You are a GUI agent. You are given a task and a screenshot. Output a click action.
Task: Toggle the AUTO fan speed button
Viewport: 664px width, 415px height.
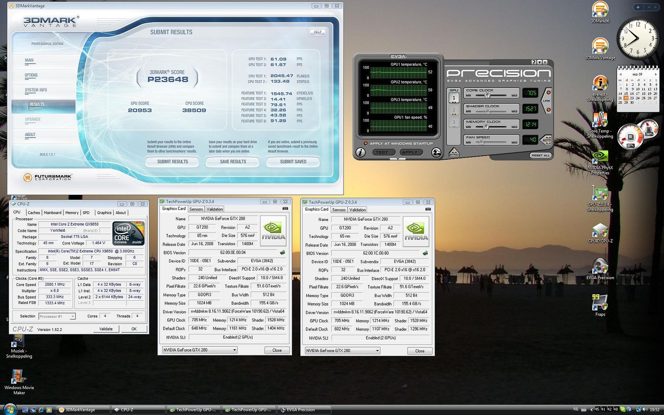pos(547,140)
